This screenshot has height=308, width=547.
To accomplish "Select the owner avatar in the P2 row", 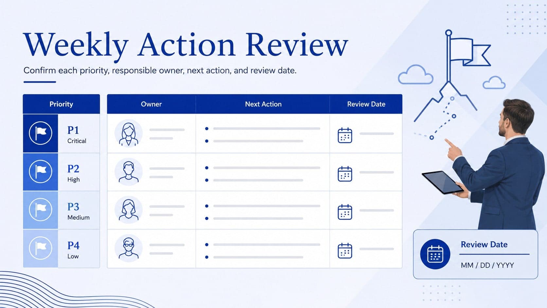I will (x=129, y=172).
